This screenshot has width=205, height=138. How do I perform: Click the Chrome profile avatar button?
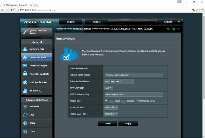[x=179, y=2]
